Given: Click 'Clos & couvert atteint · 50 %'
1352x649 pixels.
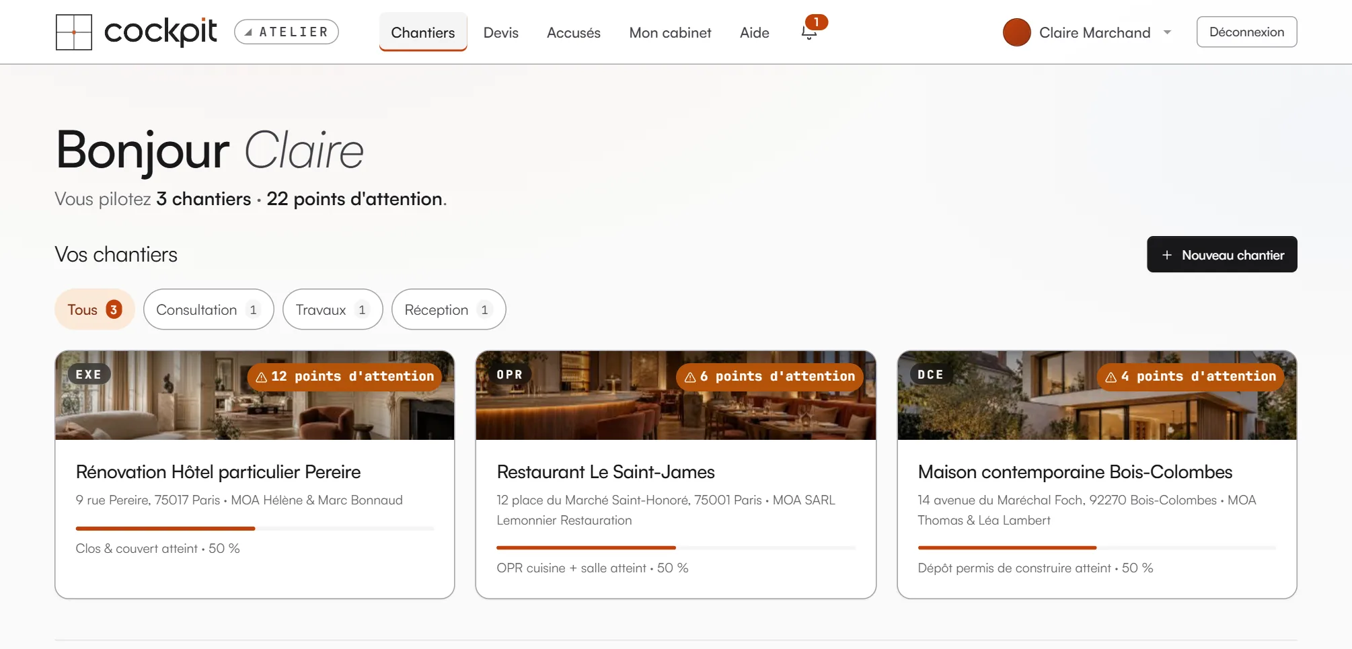Looking at the screenshot, I should 158,549.
